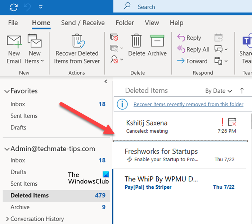This screenshot has width=252, height=224.
Task: Archive the selected message
Action: 157,45
